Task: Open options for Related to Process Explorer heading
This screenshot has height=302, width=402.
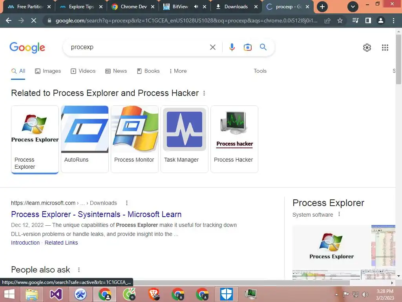Action: (204, 93)
